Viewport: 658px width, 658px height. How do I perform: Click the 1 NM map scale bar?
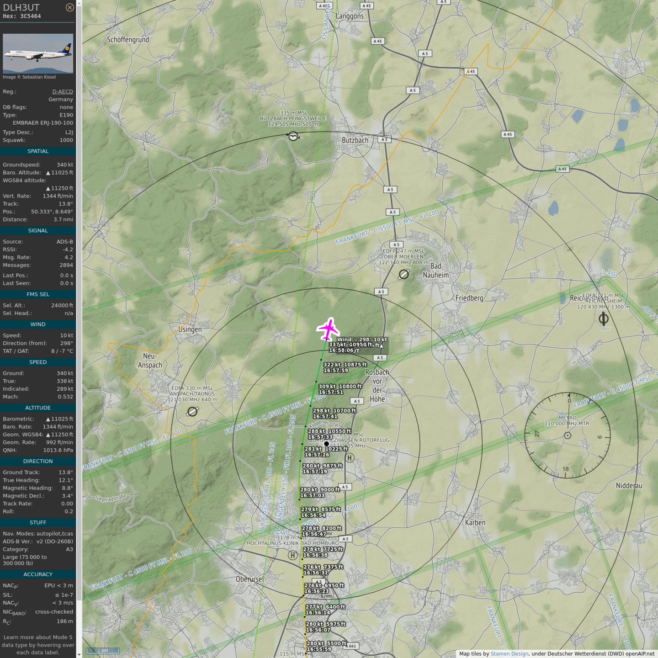[103, 650]
